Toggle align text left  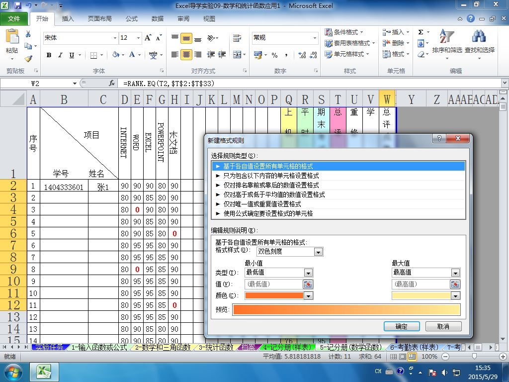point(175,54)
